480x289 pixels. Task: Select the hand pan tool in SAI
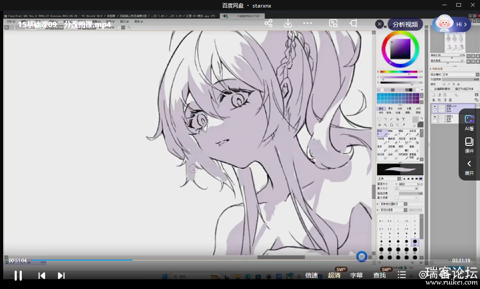[398, 125]
